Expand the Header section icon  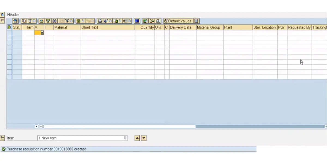point(2,15)
